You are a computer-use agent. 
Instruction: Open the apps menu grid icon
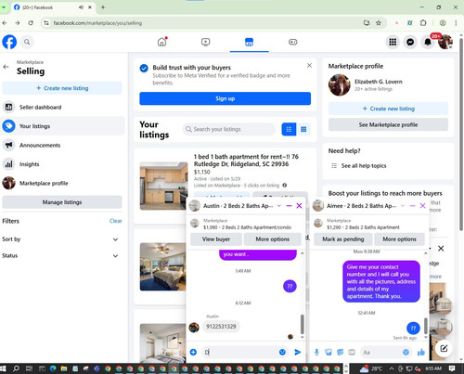[x=393, y=42]
